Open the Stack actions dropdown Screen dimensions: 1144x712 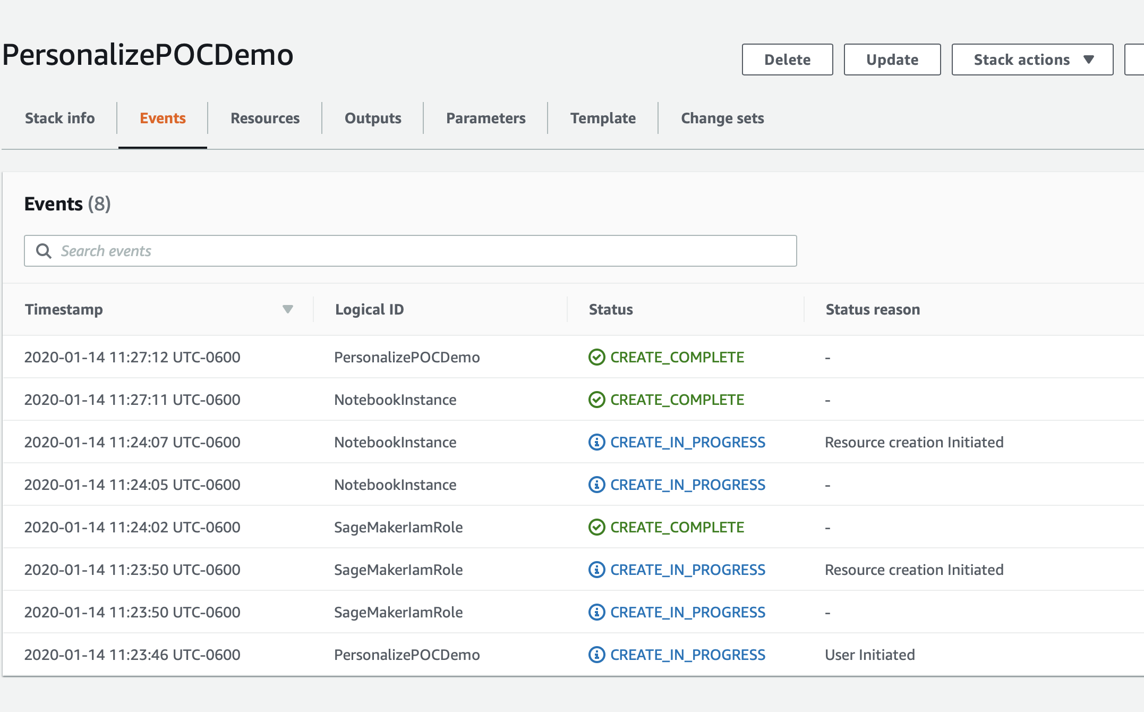click(x=1032, y=60)
